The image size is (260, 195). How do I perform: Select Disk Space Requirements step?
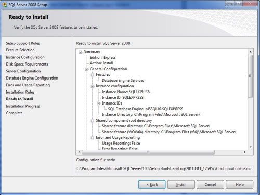coord(27,64)
